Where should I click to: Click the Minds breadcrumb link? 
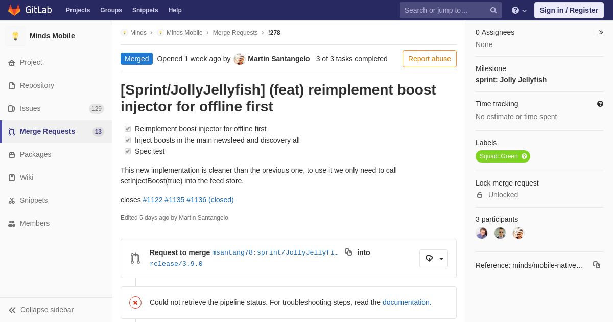click(138, 33)
